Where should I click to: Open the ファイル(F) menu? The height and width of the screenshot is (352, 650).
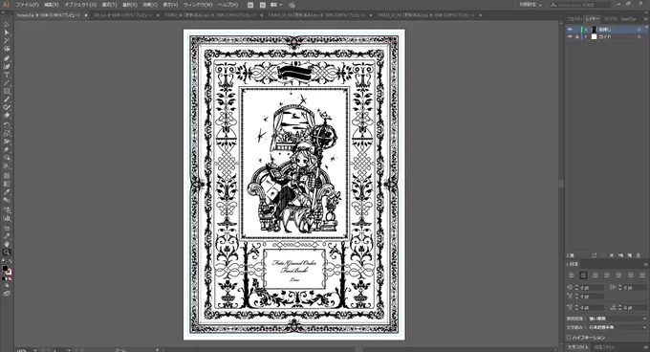pyautogui.click(x=27, y=5)
